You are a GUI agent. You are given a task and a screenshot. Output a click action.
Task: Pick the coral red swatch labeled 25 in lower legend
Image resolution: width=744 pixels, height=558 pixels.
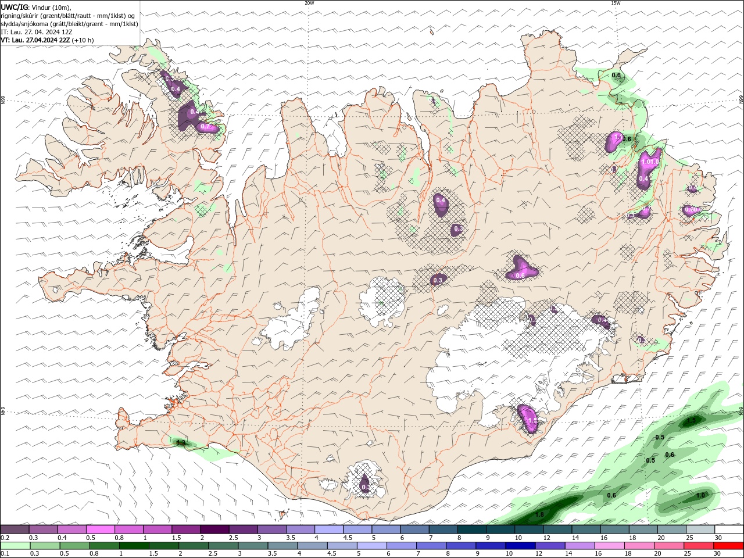tap(699, 546)
